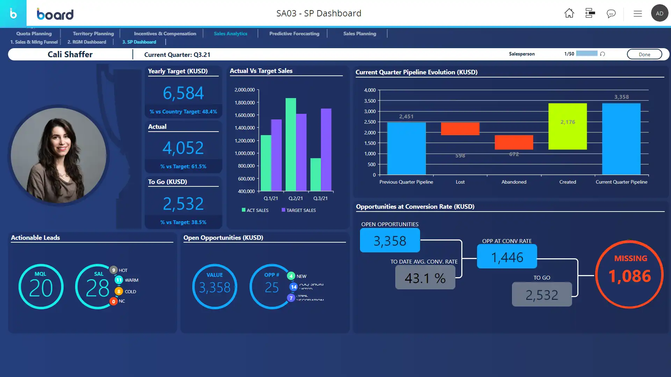
Task: Select Incentives & Compensation menu option
Action: click(x=165, y=33)
